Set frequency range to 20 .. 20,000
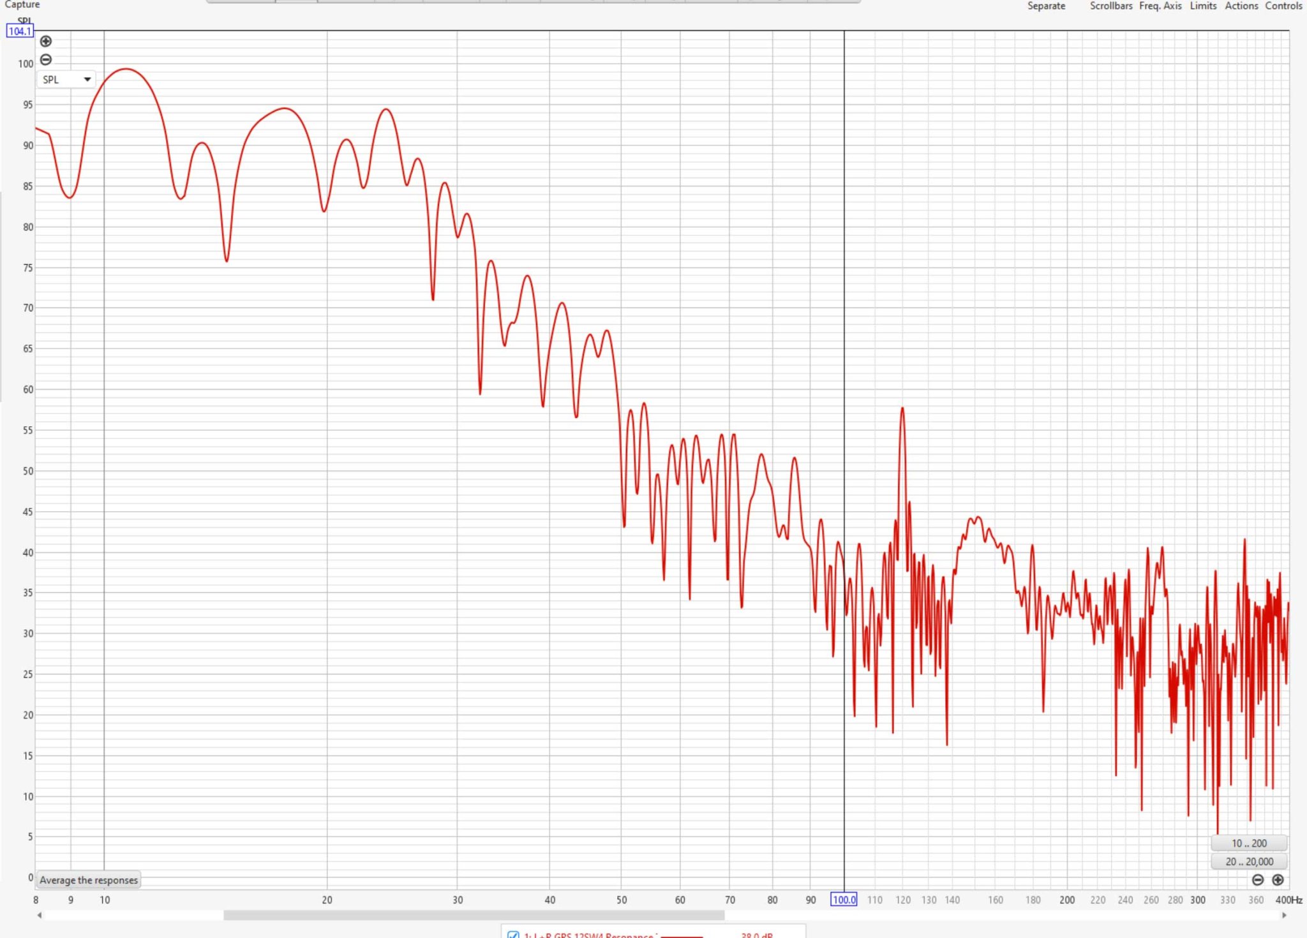 click(1249, 861)
